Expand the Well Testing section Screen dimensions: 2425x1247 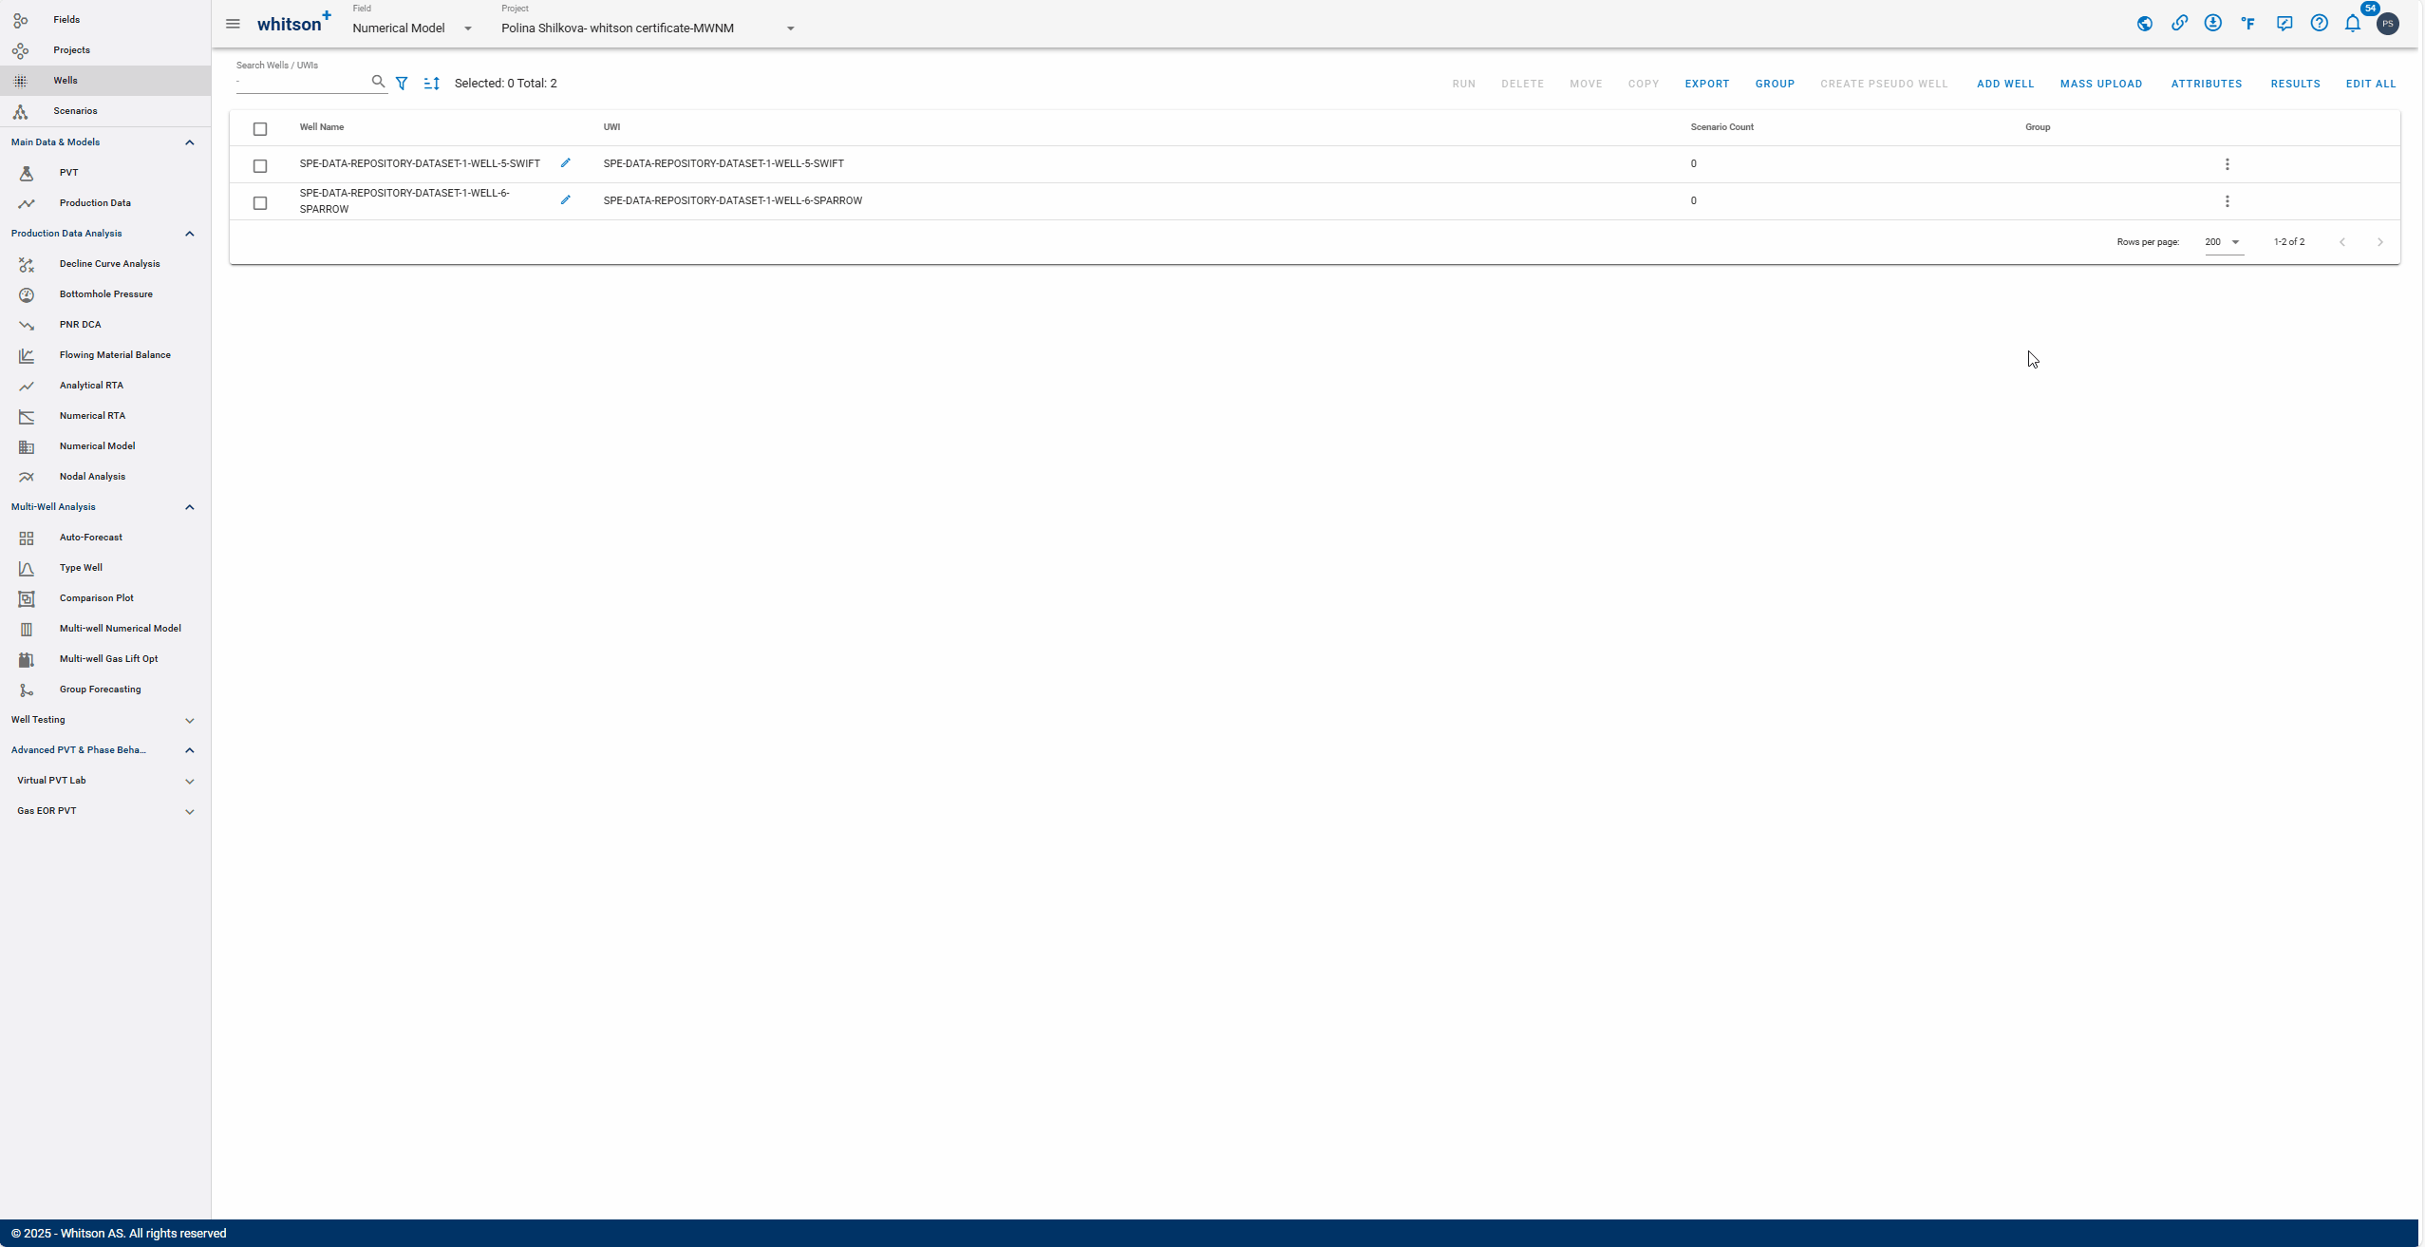point(190,720)
